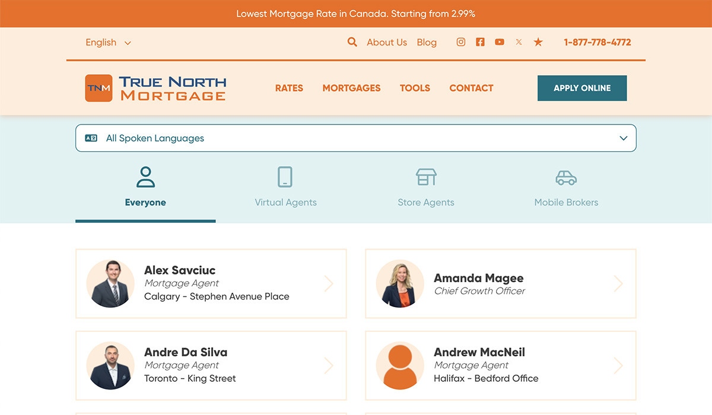This screenshot has height=415, width=712.
Task: Open the Instagram social icon
Action: tap(460, 42)
